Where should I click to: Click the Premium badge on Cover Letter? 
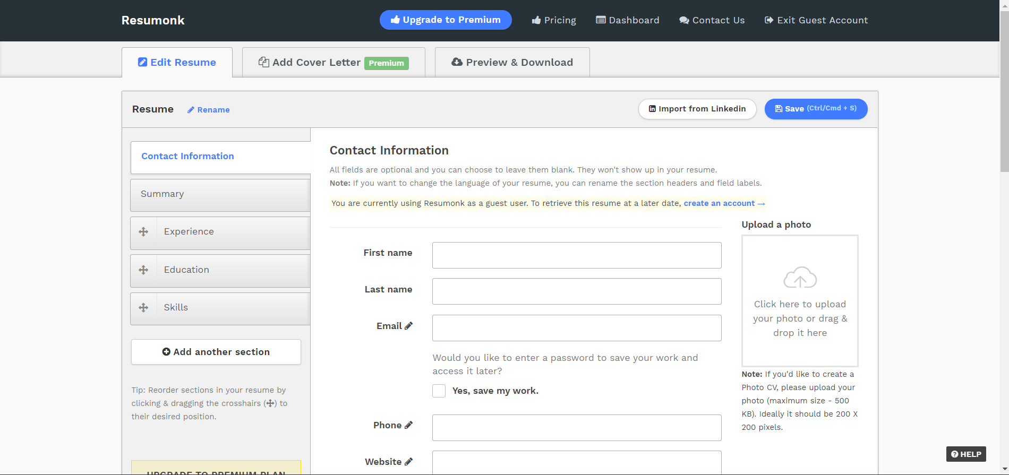click(387, 63)
